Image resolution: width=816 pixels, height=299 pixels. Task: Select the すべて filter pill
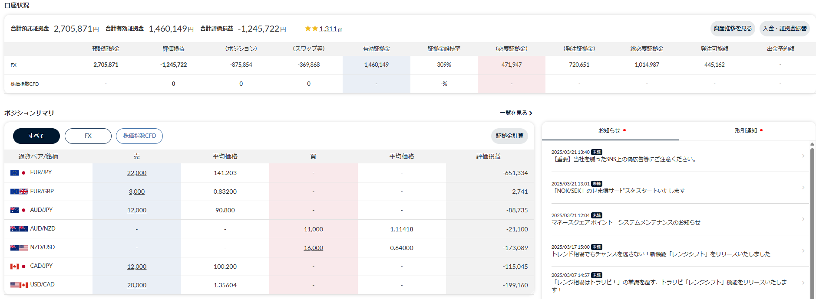36,136
